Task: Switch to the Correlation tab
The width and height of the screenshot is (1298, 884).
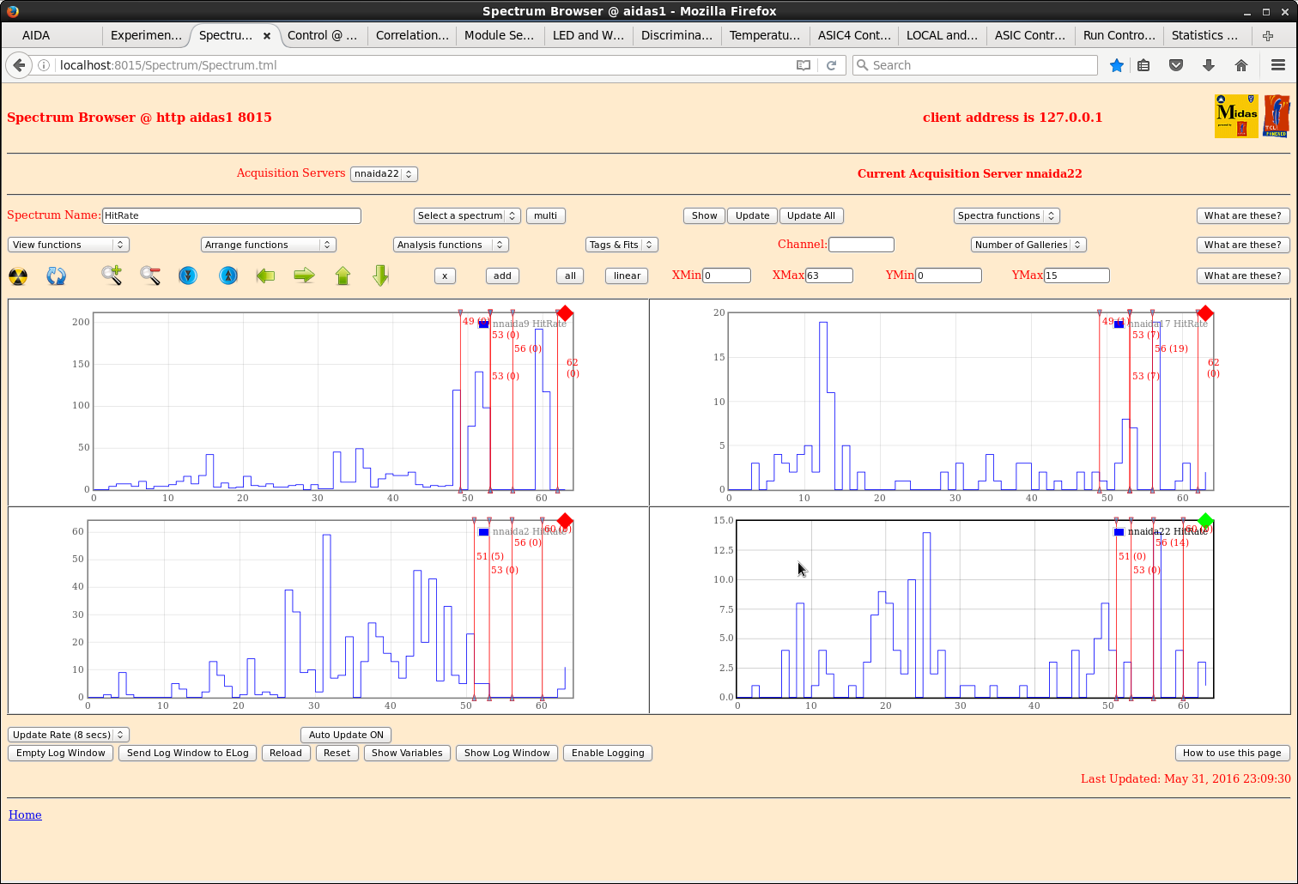Action: click(x=412, y=35)
